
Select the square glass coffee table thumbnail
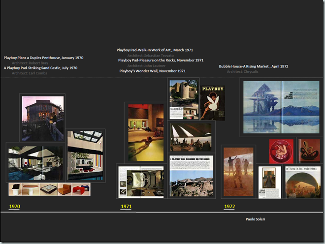point(48,189)
